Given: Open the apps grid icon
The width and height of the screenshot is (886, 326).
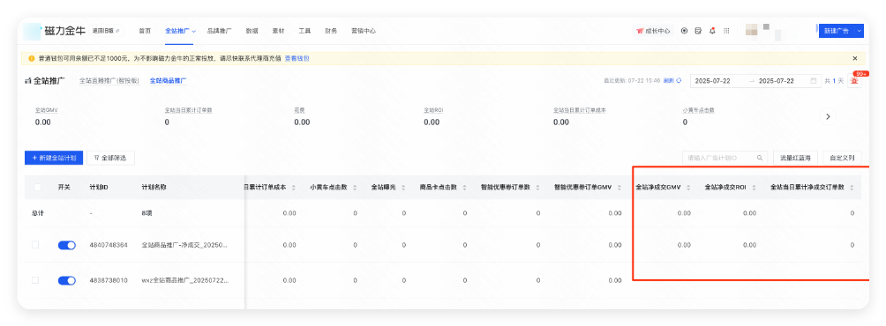Looking at the screenshot, I should [726, 31].
